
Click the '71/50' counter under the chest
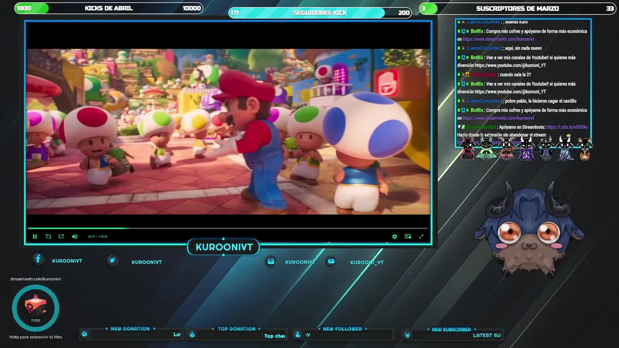(36, 320)
